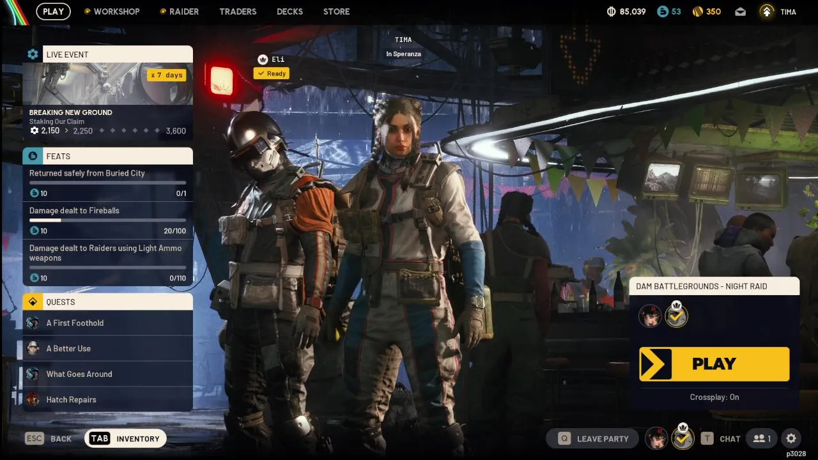Open the TAB Inventory button
Screen dimensions: 818x460
coord(125,438)
